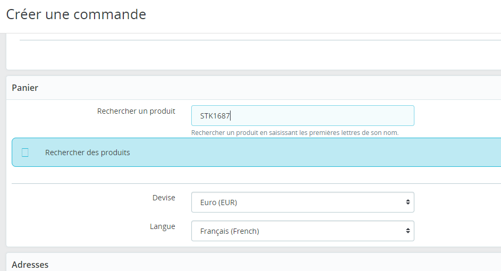Click the Devise field label

[x=164, y=198]
